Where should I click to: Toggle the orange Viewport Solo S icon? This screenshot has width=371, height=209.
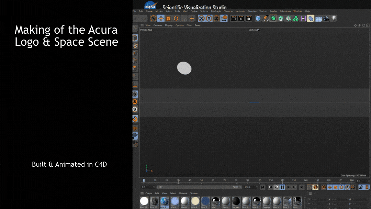[x=135, y=102]
